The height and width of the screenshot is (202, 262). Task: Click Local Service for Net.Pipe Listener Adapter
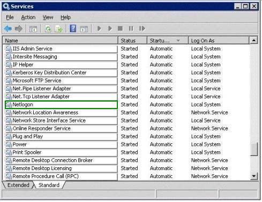[206, 89]
